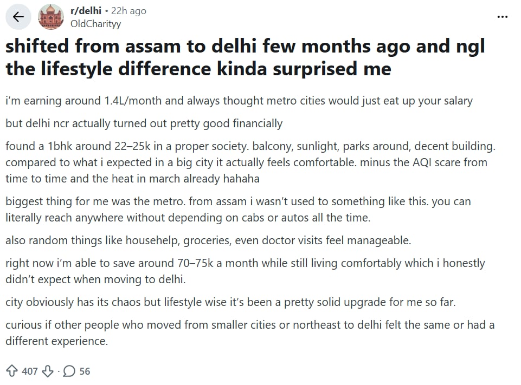Upvote the post

coord(12,371)
